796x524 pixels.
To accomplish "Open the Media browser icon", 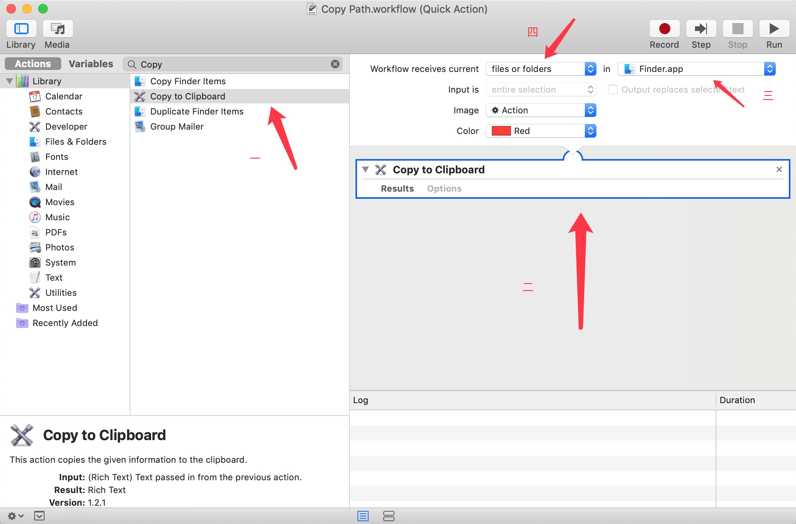I will click(58, 29).
